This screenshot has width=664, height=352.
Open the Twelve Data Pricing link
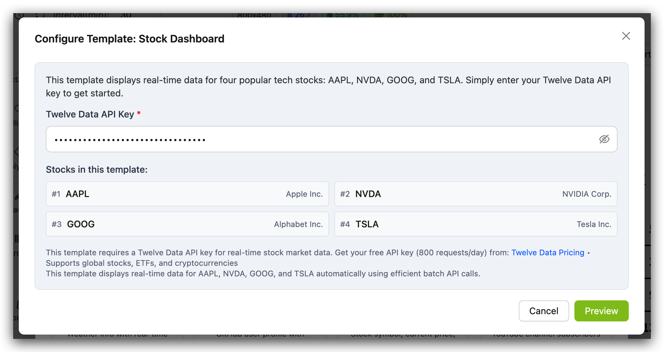coord(547,253)
